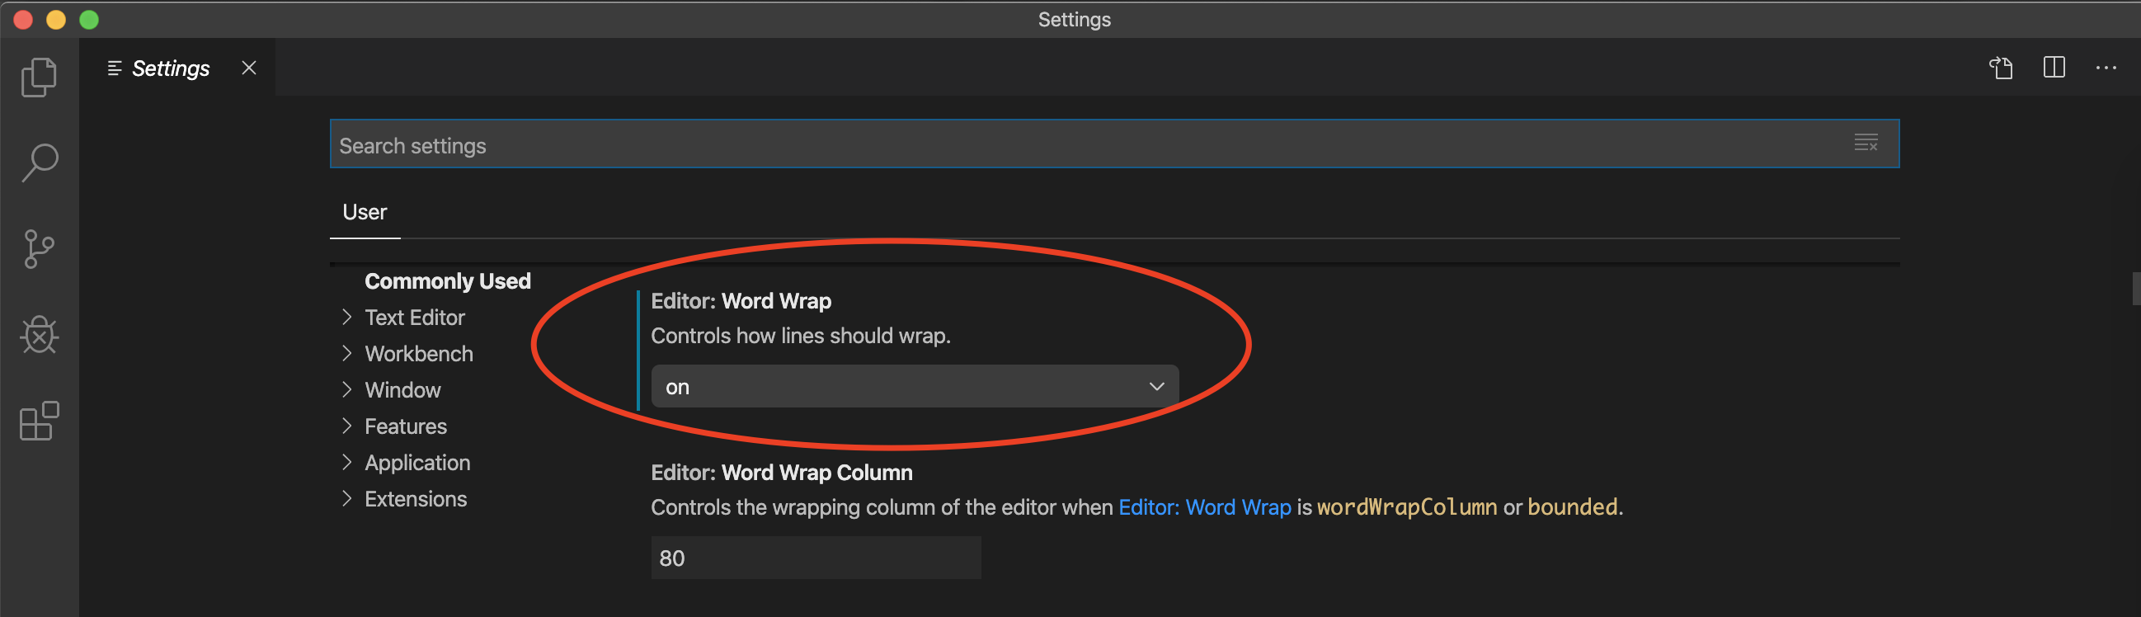Close the Settings tab

pos(248,68)
